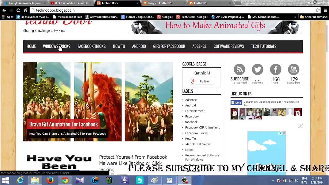
Task: Switch to the karthik128 tab
Action: click(x=209, y=3)
